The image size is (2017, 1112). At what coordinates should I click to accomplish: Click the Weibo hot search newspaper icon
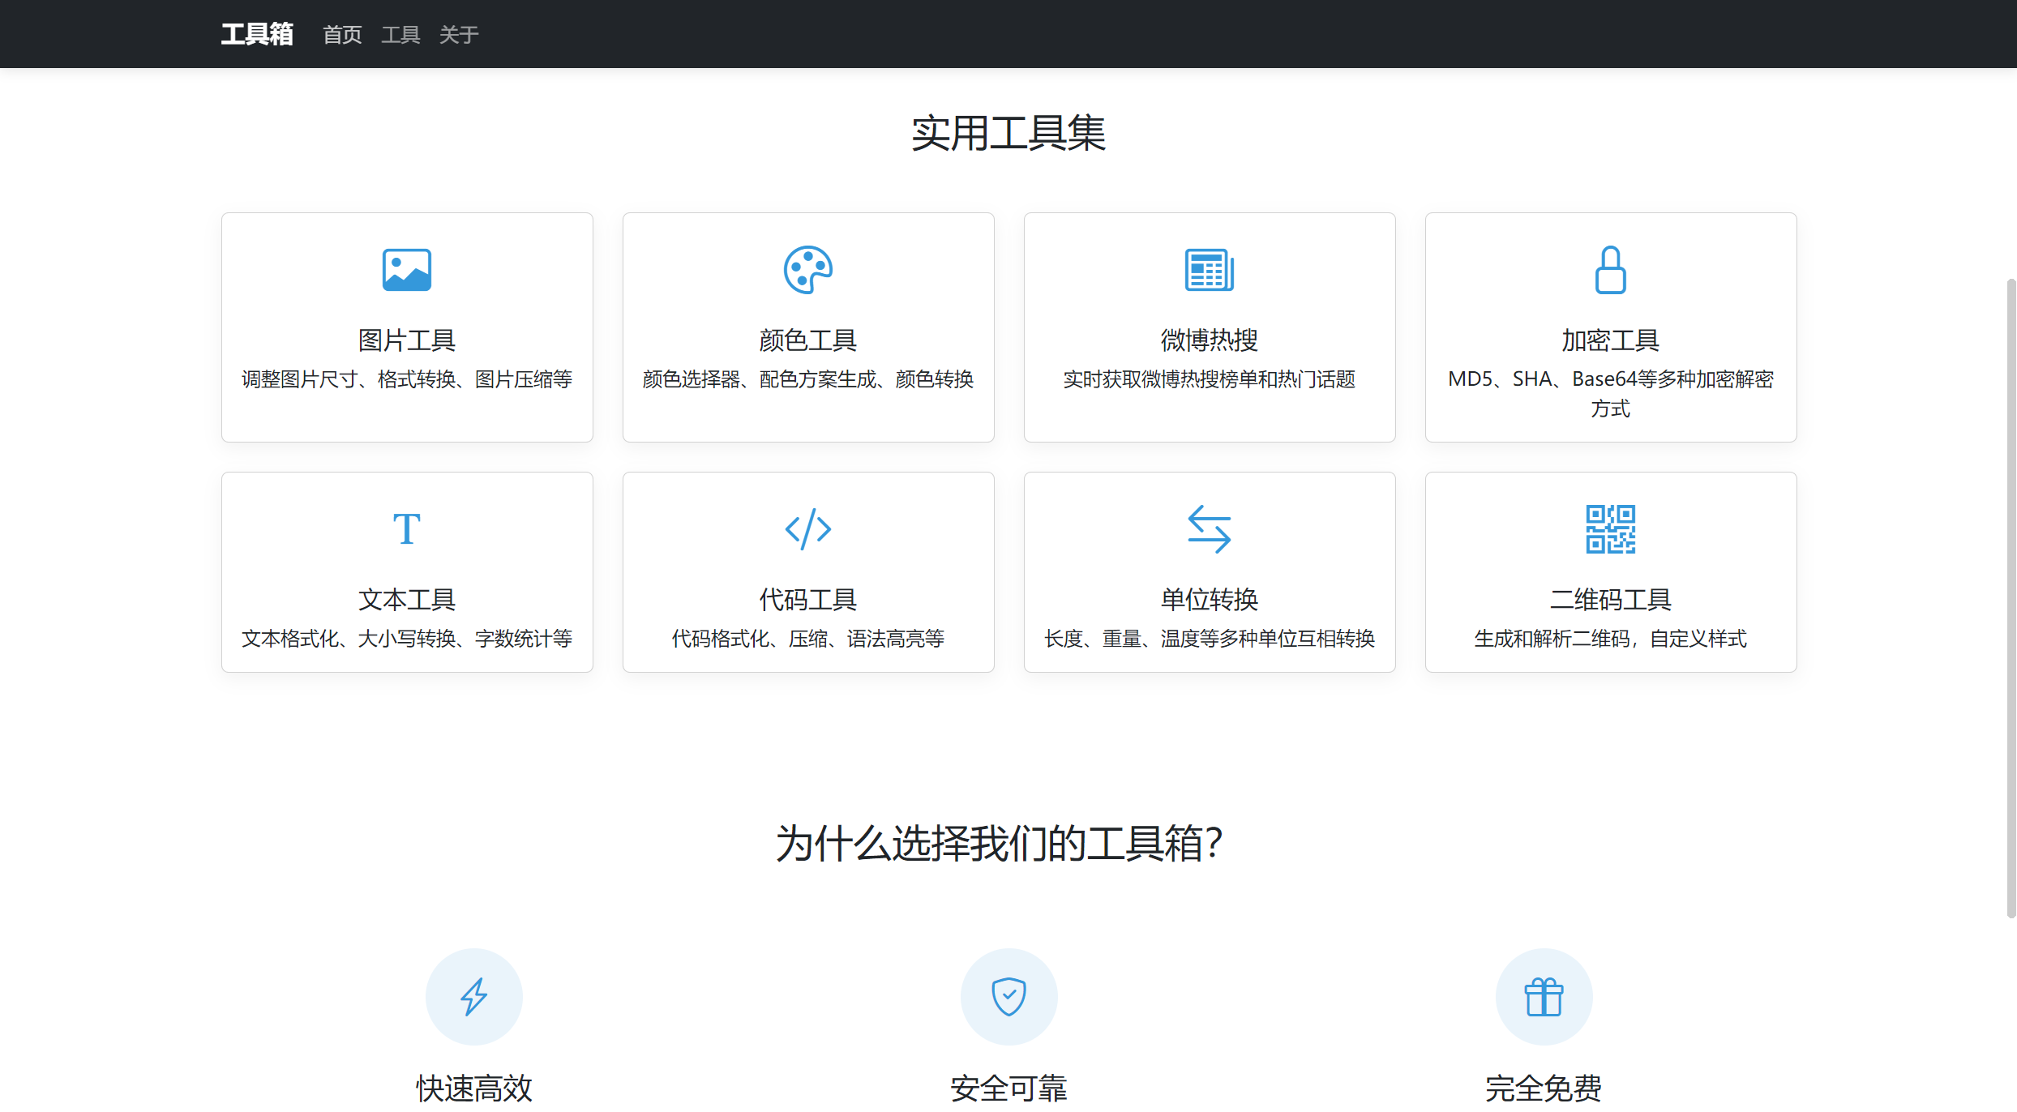(1209, 270)
